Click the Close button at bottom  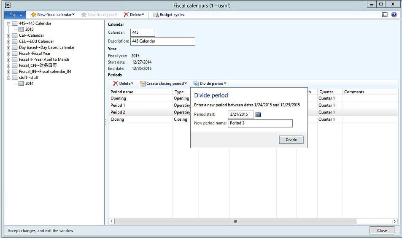[382, 230]
